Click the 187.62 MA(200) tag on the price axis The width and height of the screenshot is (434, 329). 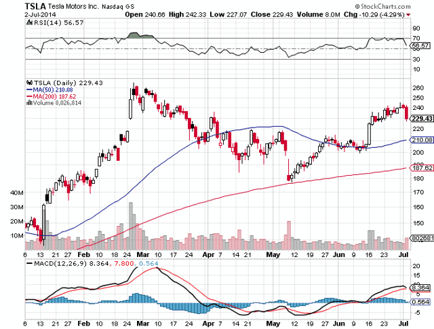pyautogui.click(x=422, y=168)
